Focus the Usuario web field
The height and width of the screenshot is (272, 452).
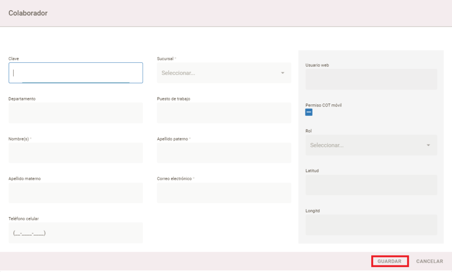[x=371, y=80]
